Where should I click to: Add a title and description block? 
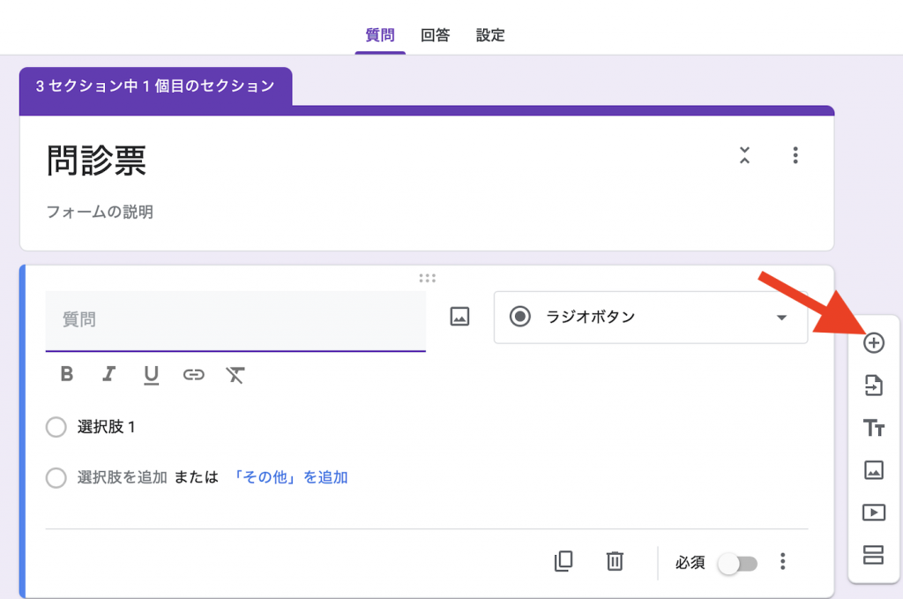(x=873, y=428)
